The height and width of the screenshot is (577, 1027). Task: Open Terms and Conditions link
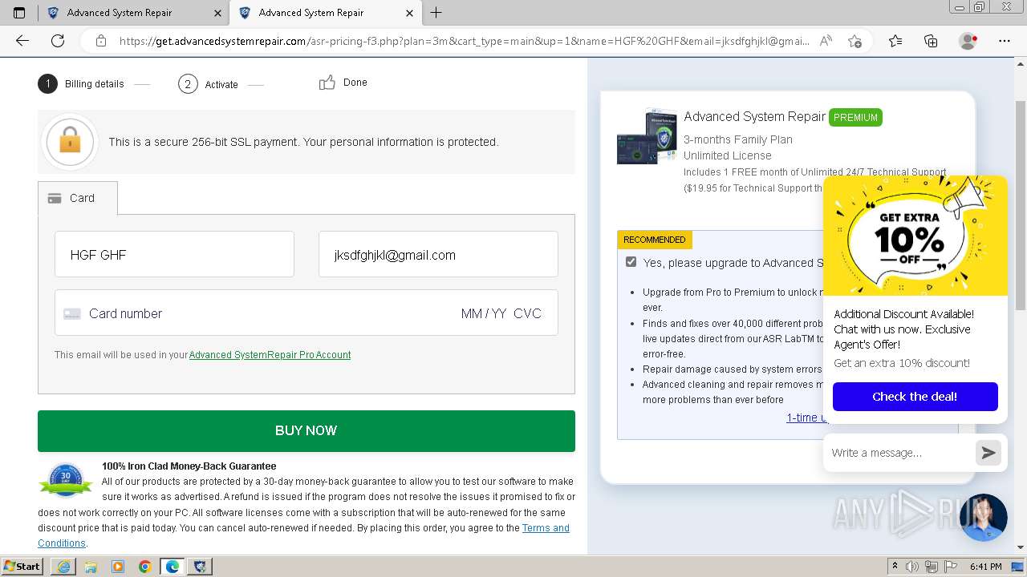(545, 528)
